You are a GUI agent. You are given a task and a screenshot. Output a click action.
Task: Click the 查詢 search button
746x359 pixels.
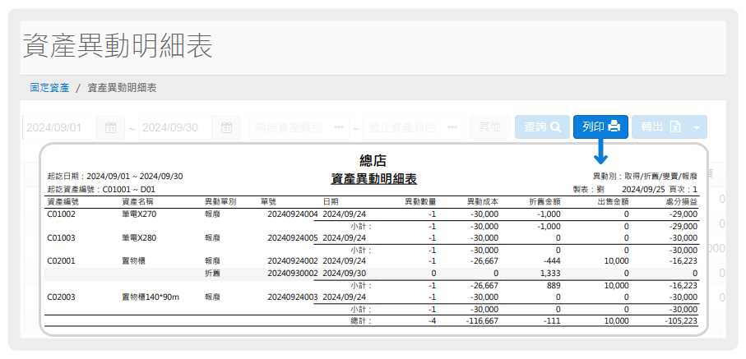pos(542,127)
